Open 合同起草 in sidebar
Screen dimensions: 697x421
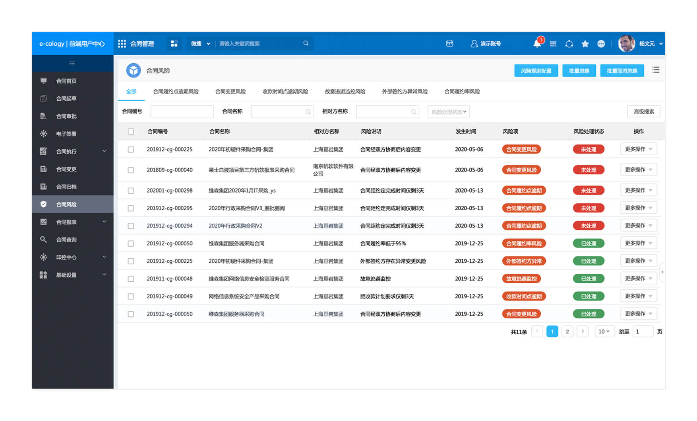73,98
